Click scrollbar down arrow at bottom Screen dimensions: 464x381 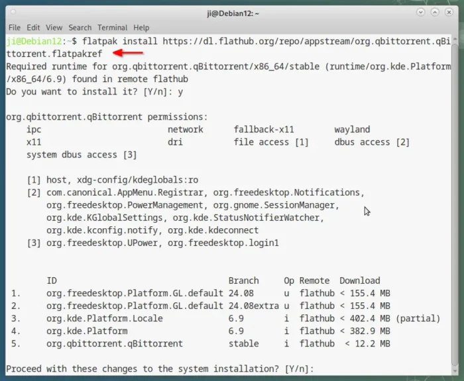pyautogui.click(x=455, y=371)
